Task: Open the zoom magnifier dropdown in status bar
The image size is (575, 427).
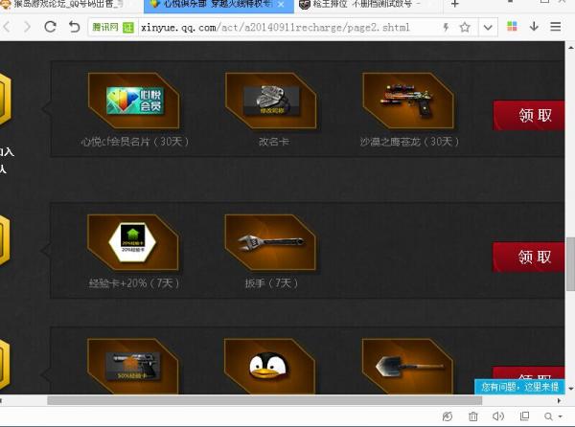Action: pos(553,416)
